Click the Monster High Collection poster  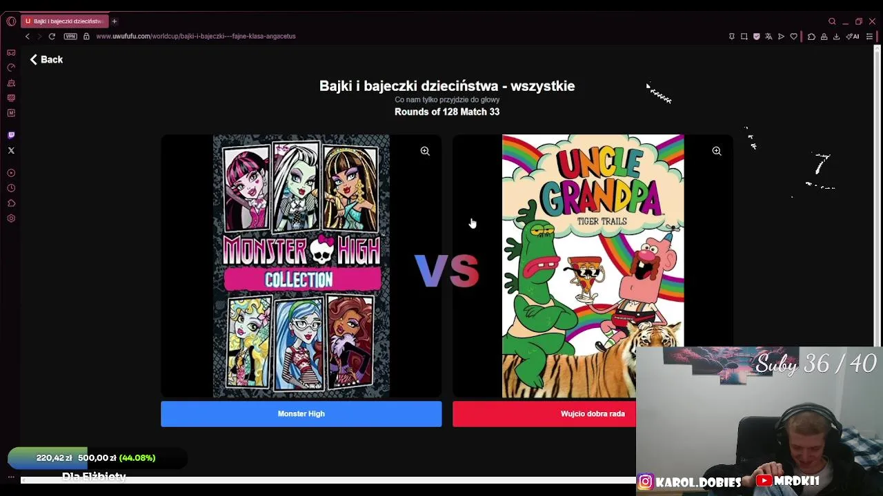click(301, 266)
